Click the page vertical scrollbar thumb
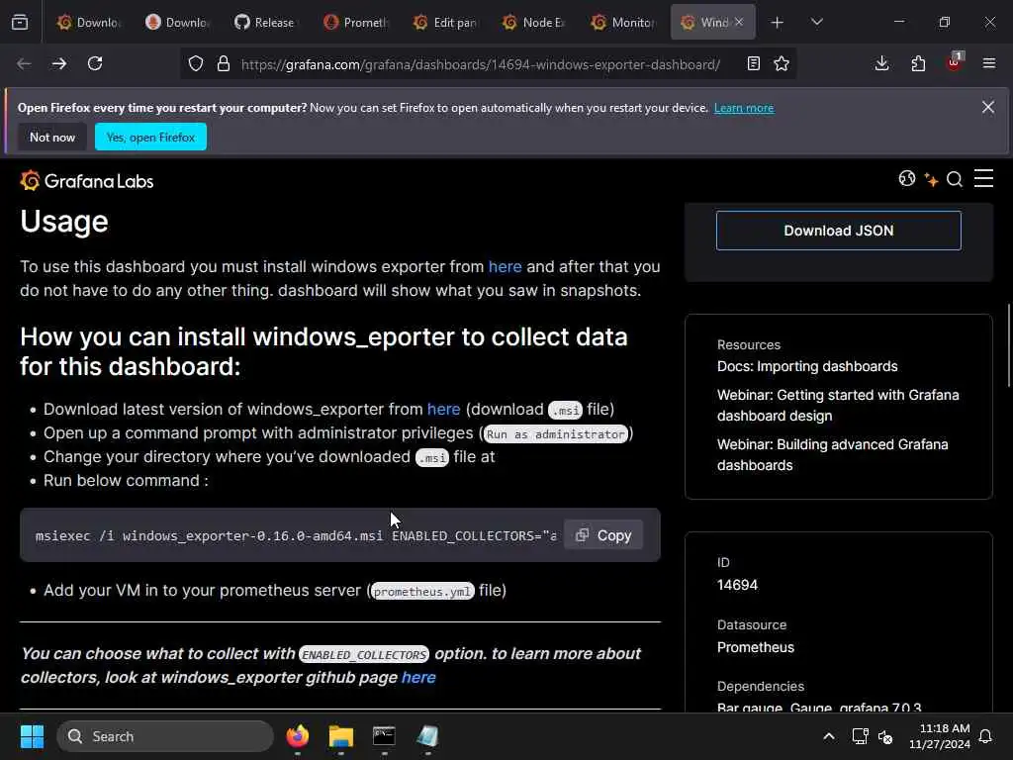1013x760 pixels. [1008, 345]
